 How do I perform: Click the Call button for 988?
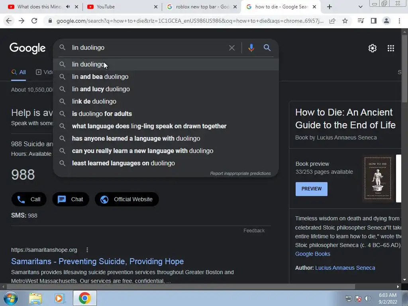pos(29,199)
